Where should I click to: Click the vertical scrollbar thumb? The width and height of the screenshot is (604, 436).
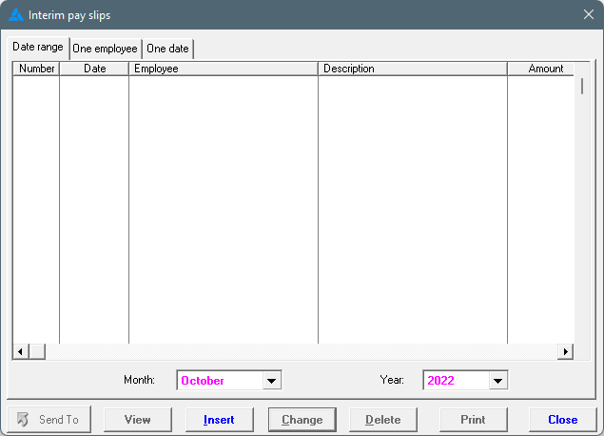click(x=582, y=86)
